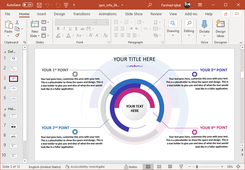Toggle Normal view button in status bar
The image size is (245, 170).
pyautogui.click(x=148, y=167)
